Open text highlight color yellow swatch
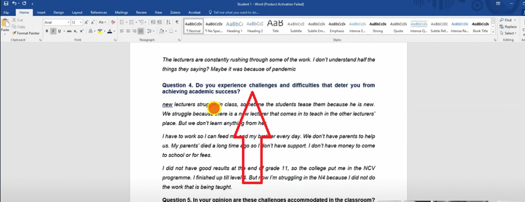This screenshot has width=525, height=202. [100, 31]
